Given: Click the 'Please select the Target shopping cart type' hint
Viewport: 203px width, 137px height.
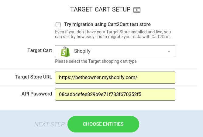Looking at the screenshot, I should click(96, 61).
